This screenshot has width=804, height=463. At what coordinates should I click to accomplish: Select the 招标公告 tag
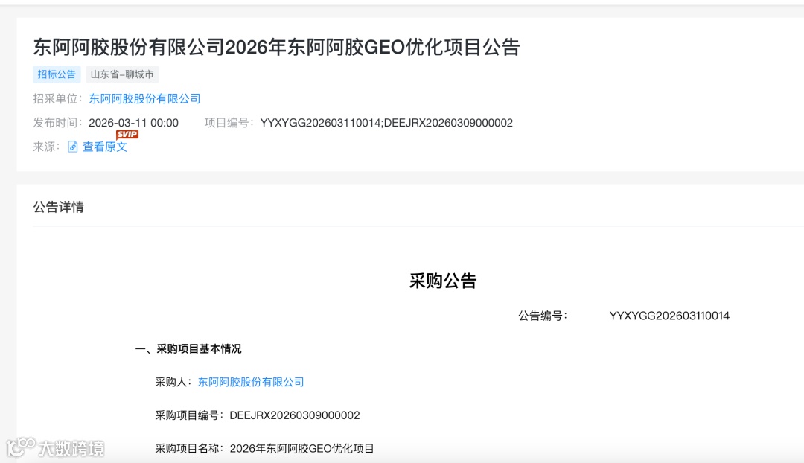click(x=57, y=74)
